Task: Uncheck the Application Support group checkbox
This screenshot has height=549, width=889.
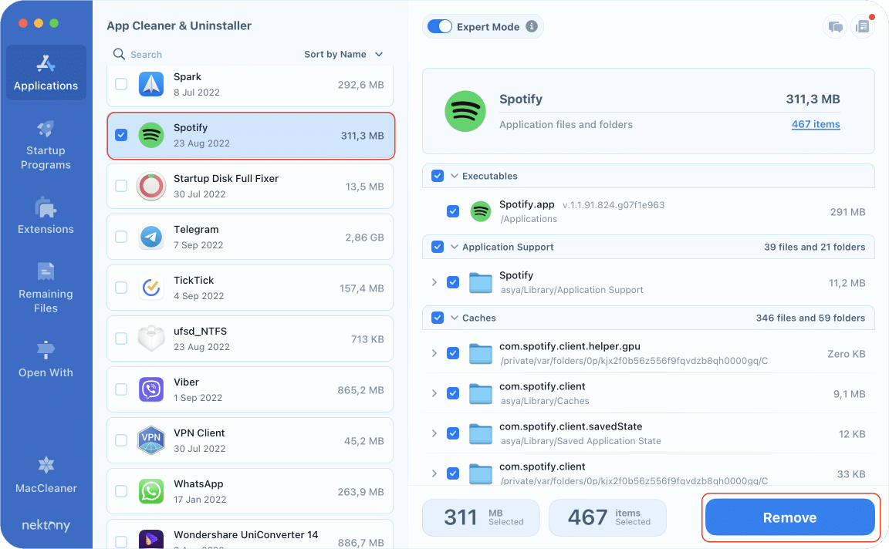Action: [x=438, y=247]
